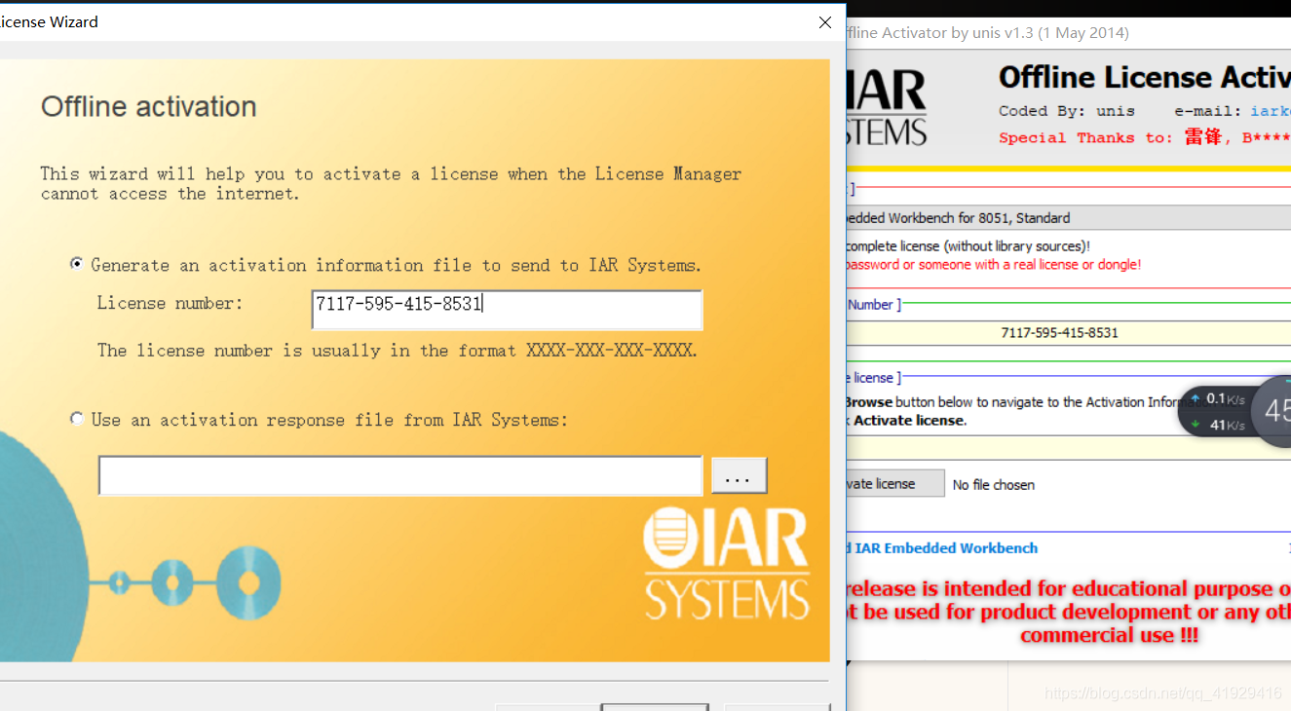Click the author e-mail link in Offline Activator
This screenshot has height=711, width=1291.
point(1271,111)
